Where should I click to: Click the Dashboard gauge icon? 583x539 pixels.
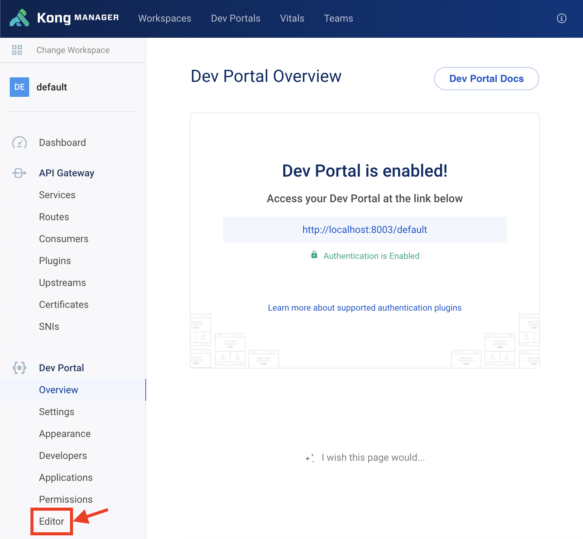(x=19, y=143)
